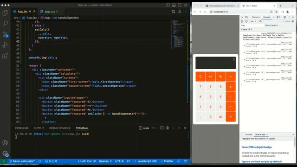This screenshot has width=297, height=167.
Task: Select src in the breadcrumb path
Action: [16, 18]
